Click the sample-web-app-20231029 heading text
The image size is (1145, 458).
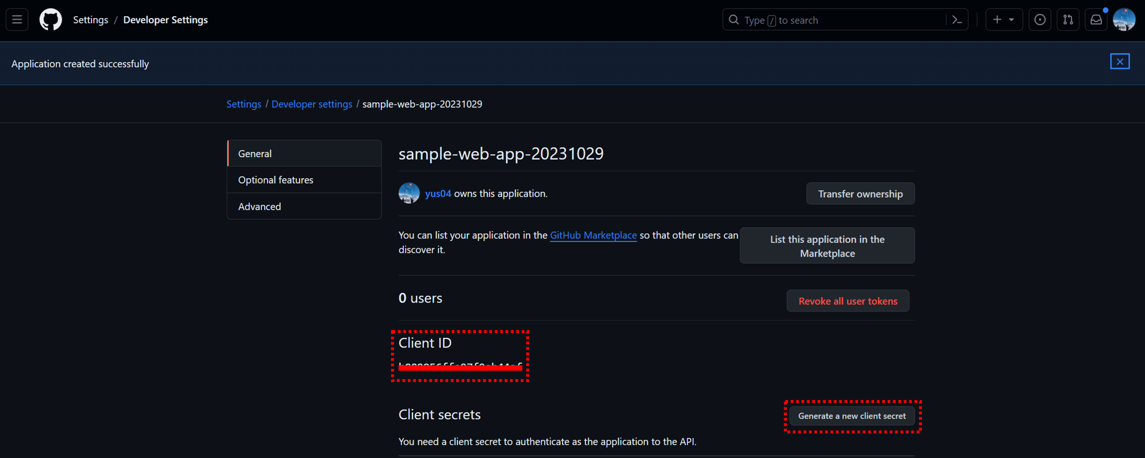click(x=501, y=154)
